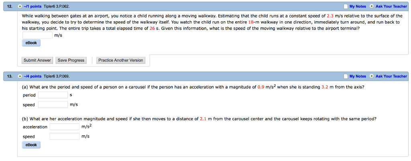
Task: Open Ask Your Teacher link in question 13
Action: (x=391, y=76)
